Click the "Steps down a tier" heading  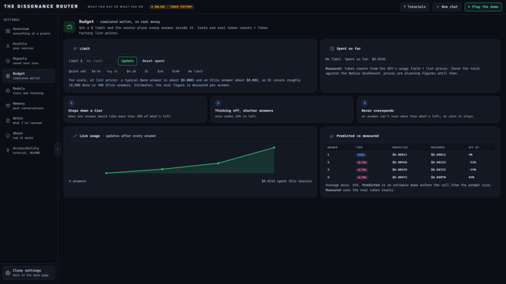coord(85,110)
